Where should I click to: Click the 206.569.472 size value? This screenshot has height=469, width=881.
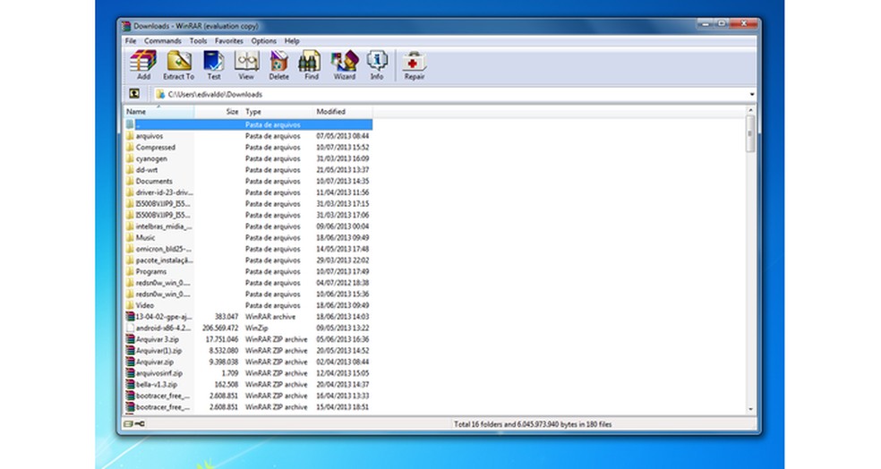[x=220, y=328]
